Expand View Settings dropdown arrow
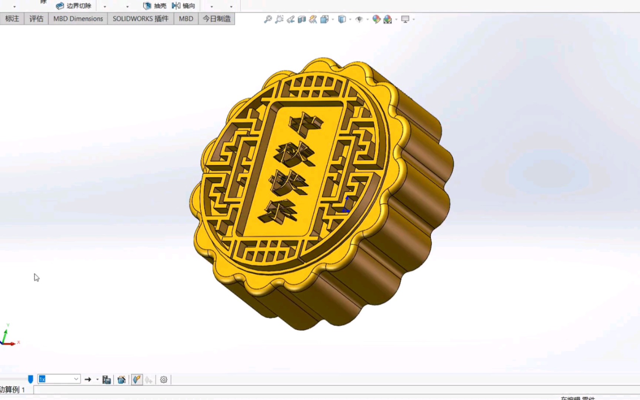 pos(413,19)
